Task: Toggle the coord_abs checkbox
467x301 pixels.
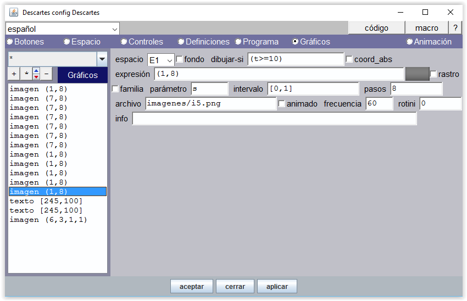Action: tap(349, 59)
